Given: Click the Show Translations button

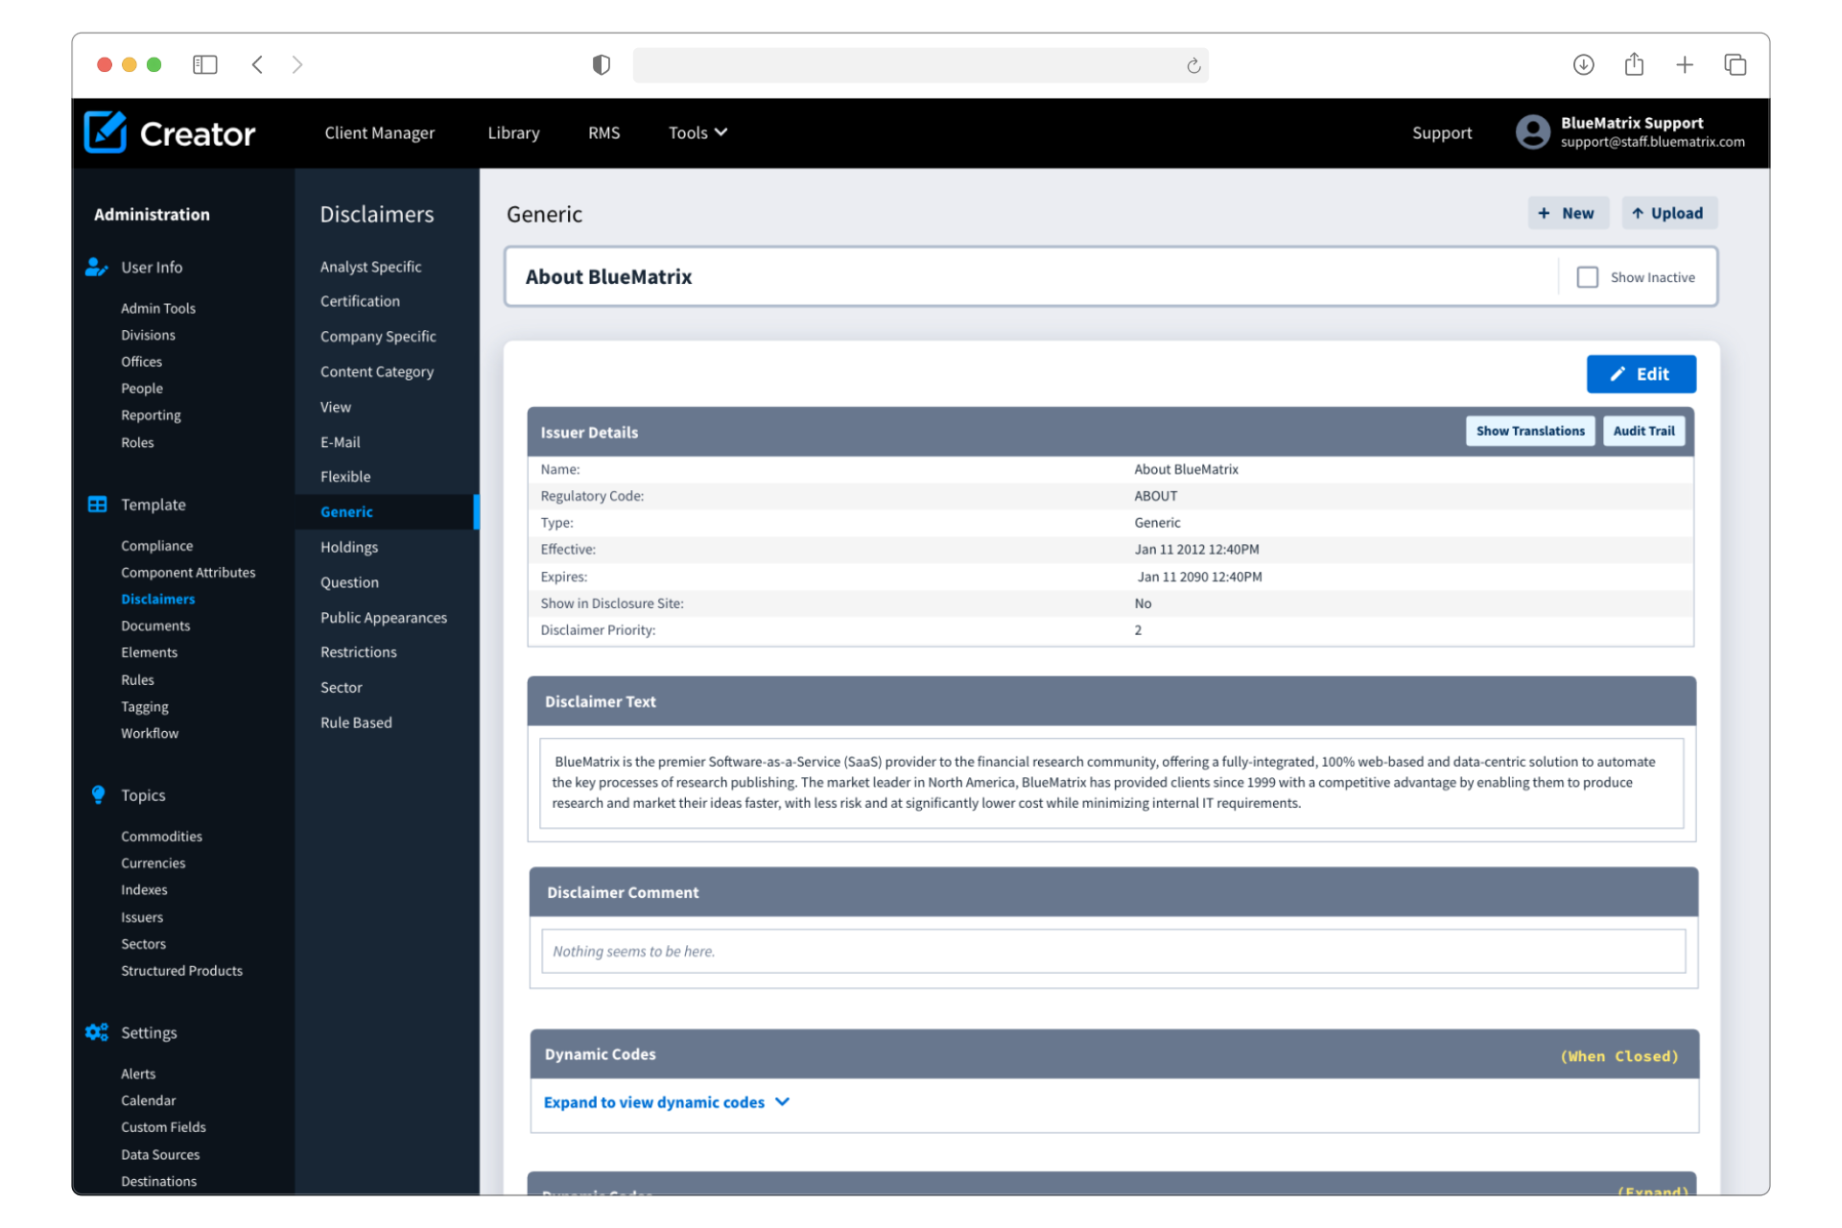Looking at the screenshot, I should click(x=1530, y=431).
